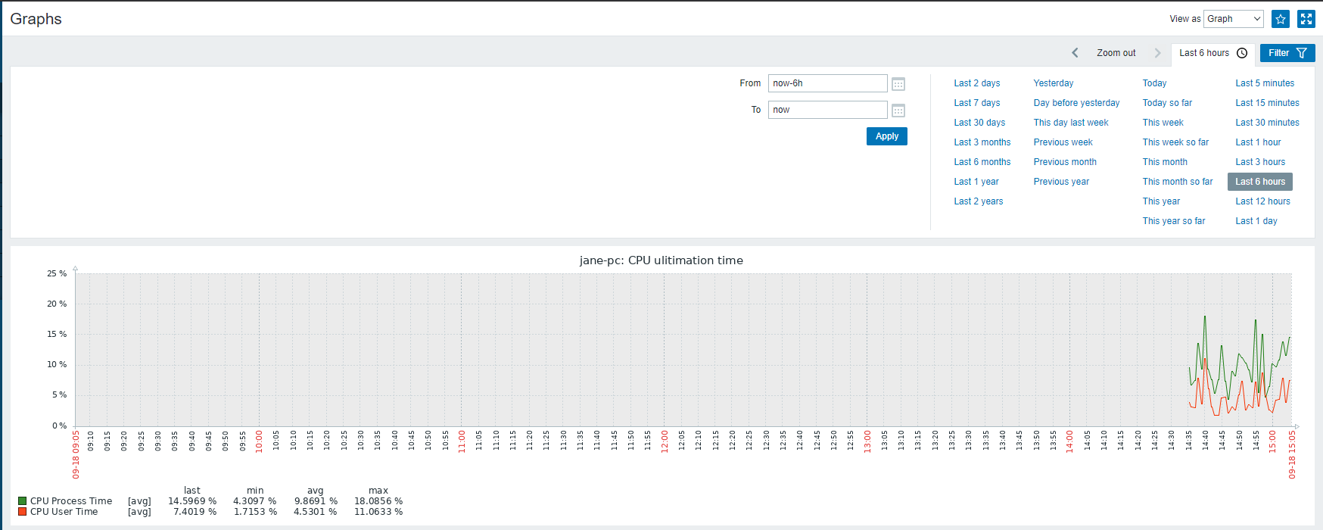Toggle fullscreen kiosk mode icon

pyautogui.click(x=1306, y=19)
